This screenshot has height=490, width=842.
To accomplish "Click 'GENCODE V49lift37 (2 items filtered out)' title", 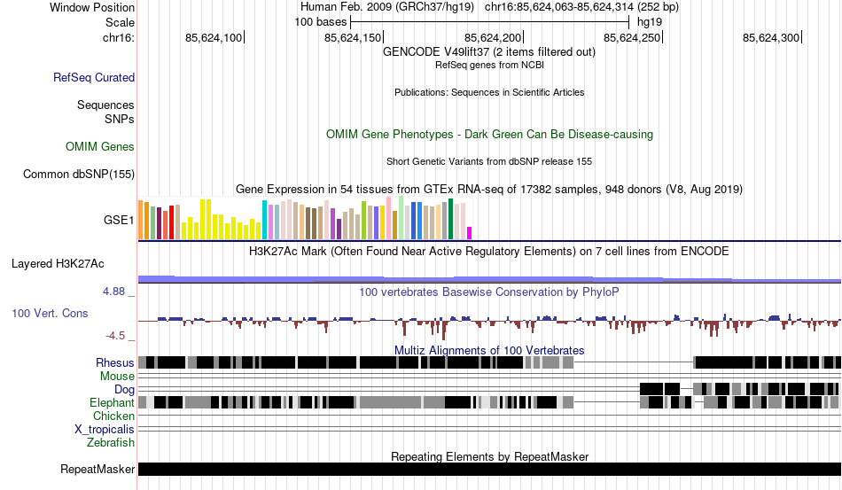I will [489, 52].
